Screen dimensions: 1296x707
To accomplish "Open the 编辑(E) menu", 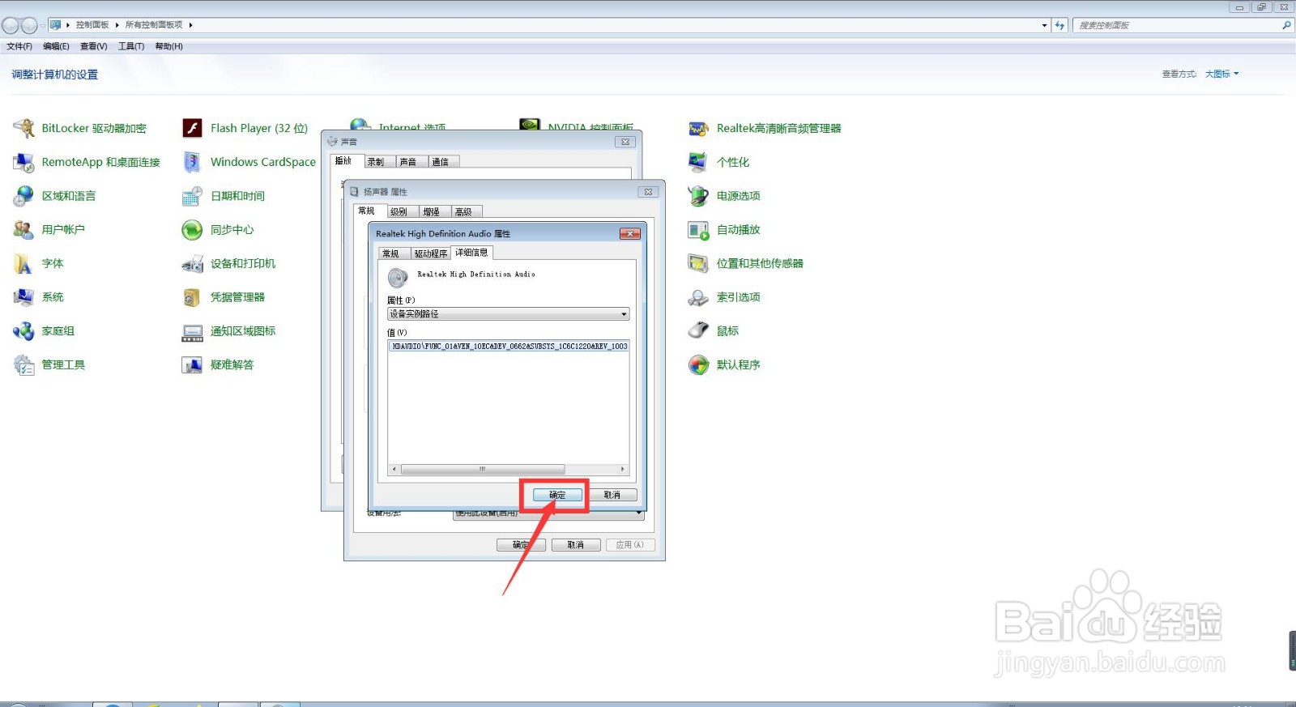I will point(56,46).
